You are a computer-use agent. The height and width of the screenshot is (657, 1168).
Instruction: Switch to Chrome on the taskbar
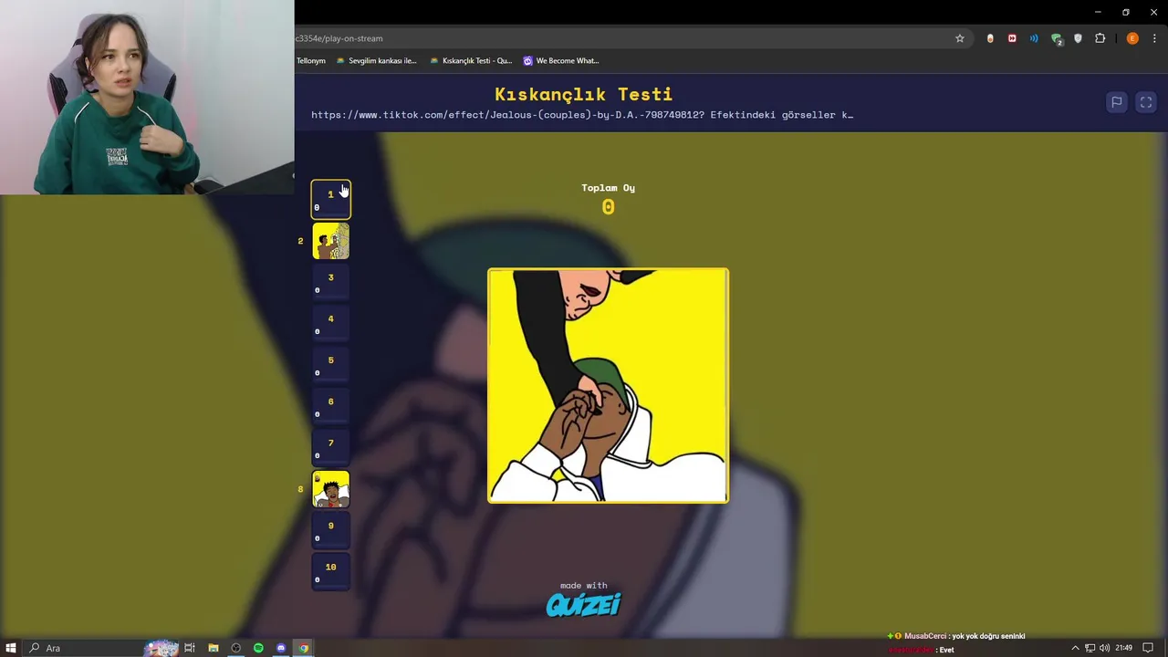(304, 648)
